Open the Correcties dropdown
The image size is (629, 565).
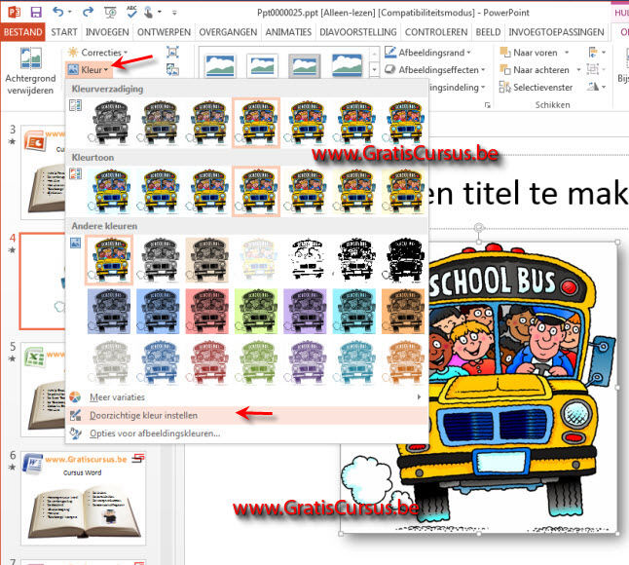coord(98,53)
